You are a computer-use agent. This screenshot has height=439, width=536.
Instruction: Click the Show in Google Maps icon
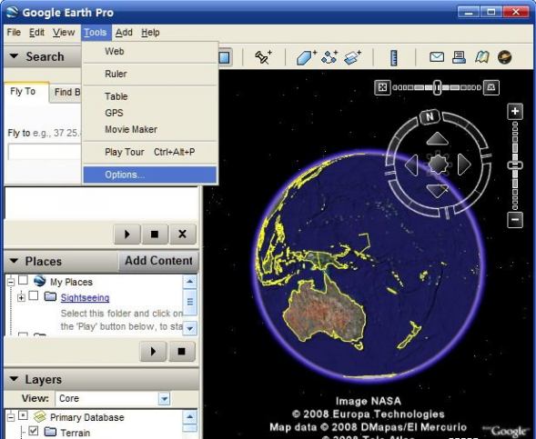(x=481, y=57)
